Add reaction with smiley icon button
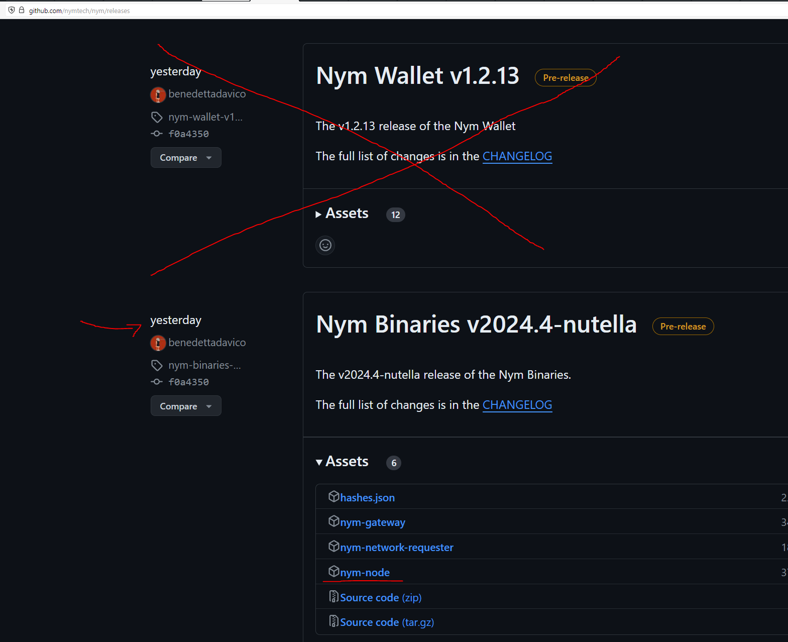The image size is (788, 642). 325,245
